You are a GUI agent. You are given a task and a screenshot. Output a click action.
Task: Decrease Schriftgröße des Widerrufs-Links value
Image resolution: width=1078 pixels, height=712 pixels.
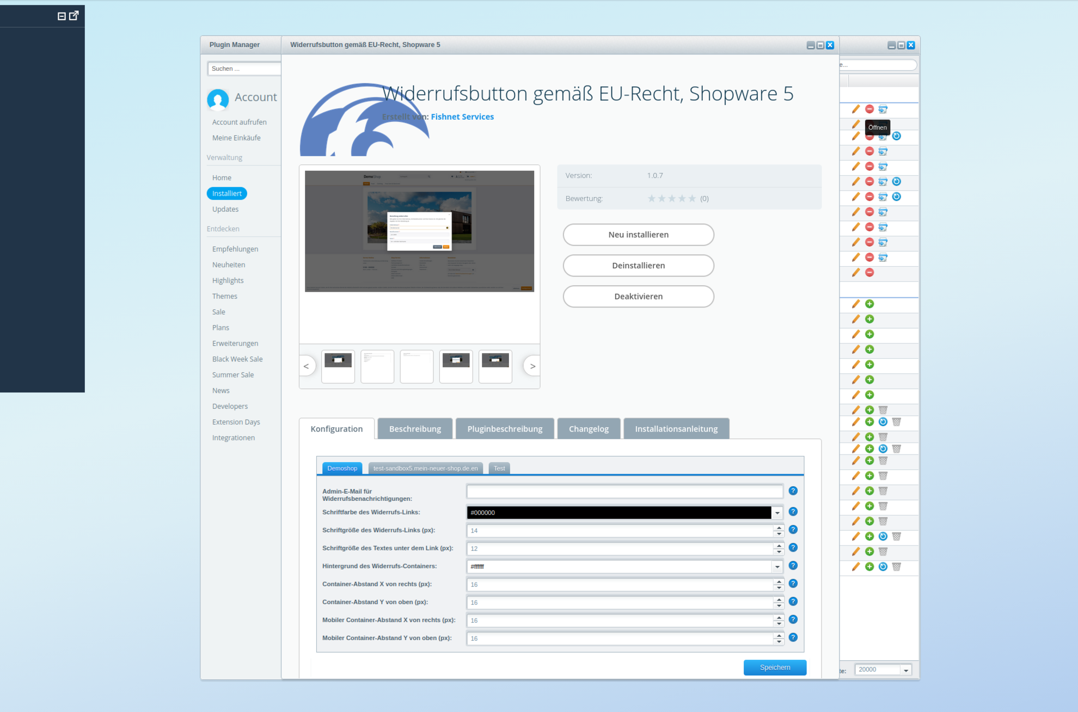(x=779, y=533)
